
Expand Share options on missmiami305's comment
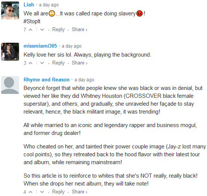coord(80,63)
